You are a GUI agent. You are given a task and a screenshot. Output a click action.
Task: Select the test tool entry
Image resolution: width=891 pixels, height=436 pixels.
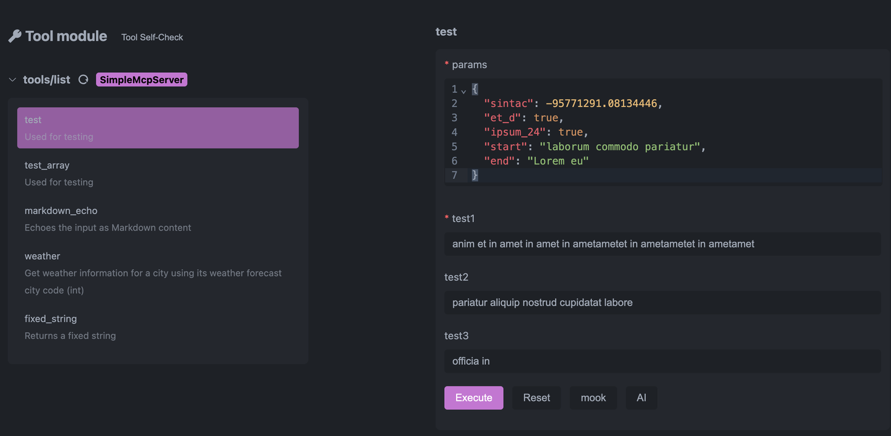158,128
